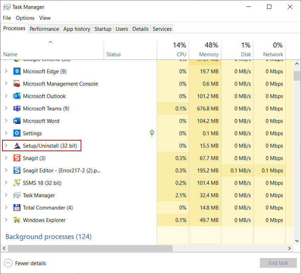Expand the Microsoft Edge (9) group
The width and height of the screenshot is (301, 274).
pos(6,71)
